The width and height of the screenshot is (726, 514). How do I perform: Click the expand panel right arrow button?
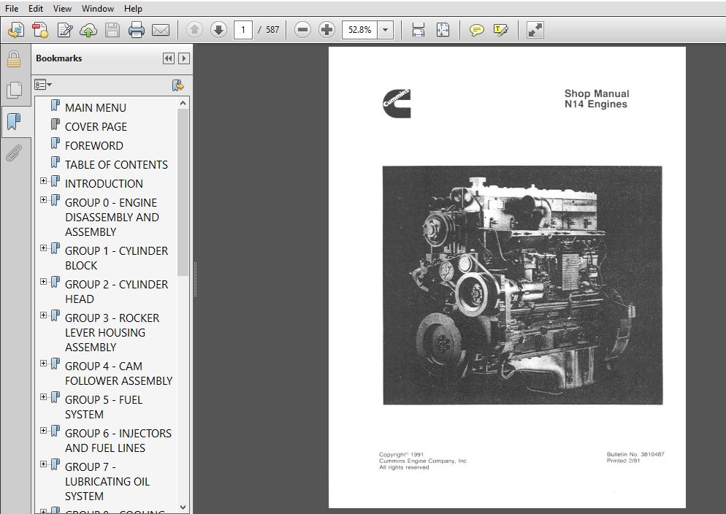(184, 58)
